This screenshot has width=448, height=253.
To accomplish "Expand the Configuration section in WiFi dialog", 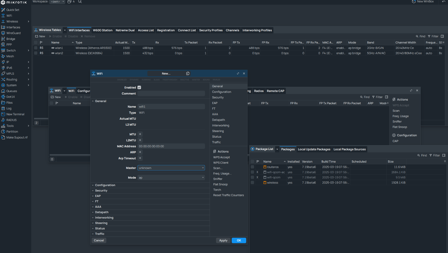I will click(x=105, y=185).
